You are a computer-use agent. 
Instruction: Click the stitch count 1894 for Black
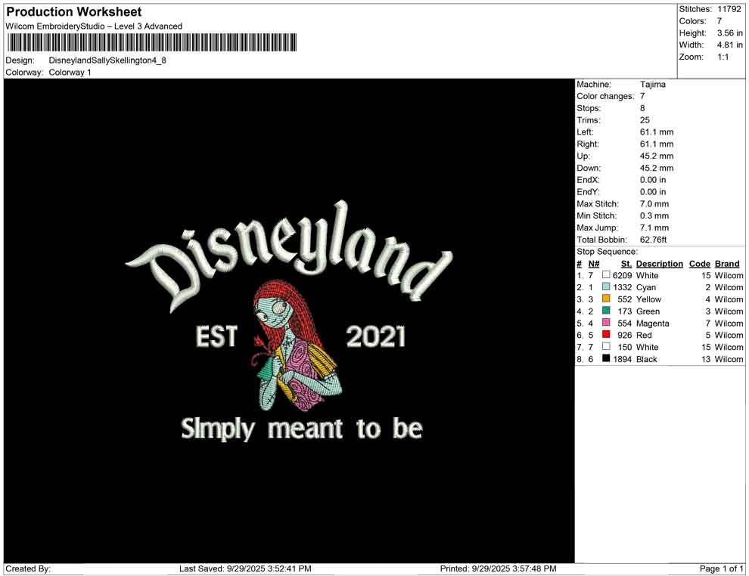click(x=623, y=359)
